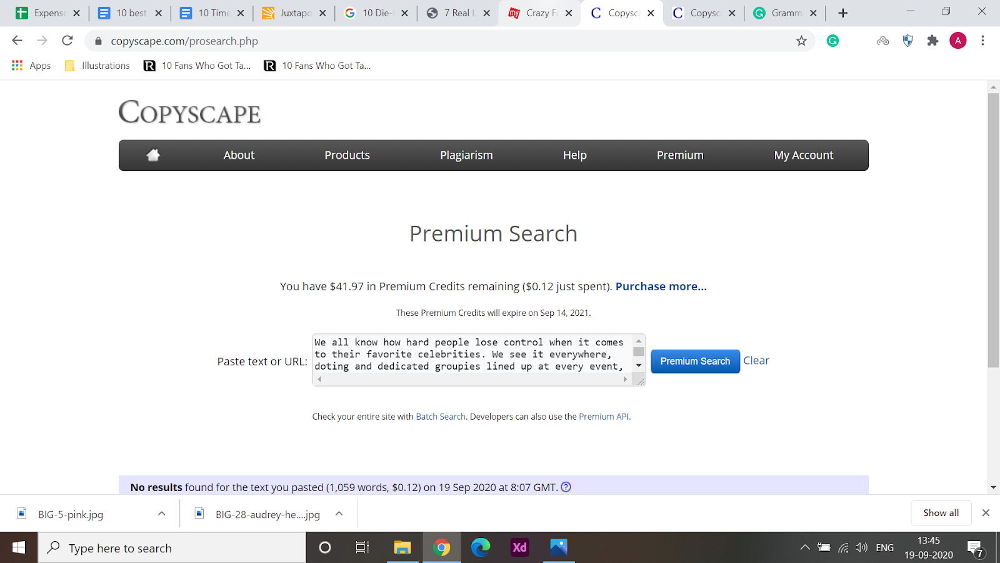
Task: Click the browser forward arrow
Action: coord(42,41)
